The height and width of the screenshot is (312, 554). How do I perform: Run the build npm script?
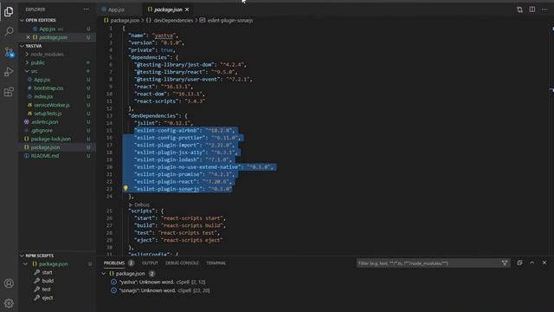[x=48, y=281]
